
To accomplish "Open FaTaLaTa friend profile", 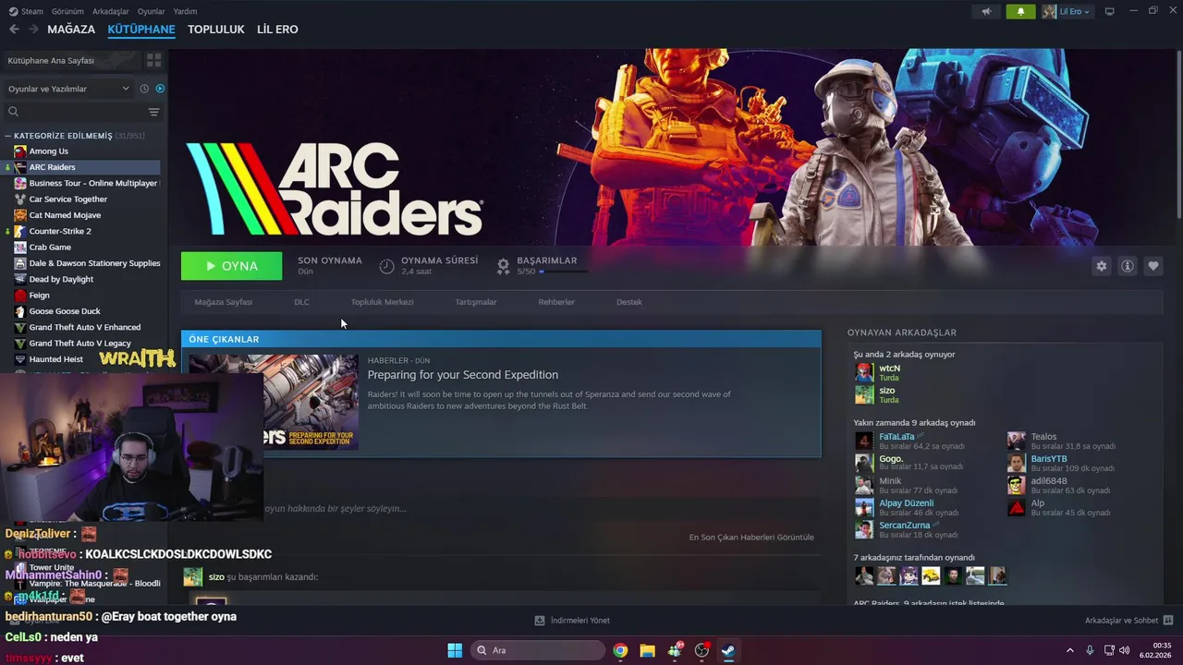I will (896, 437).
